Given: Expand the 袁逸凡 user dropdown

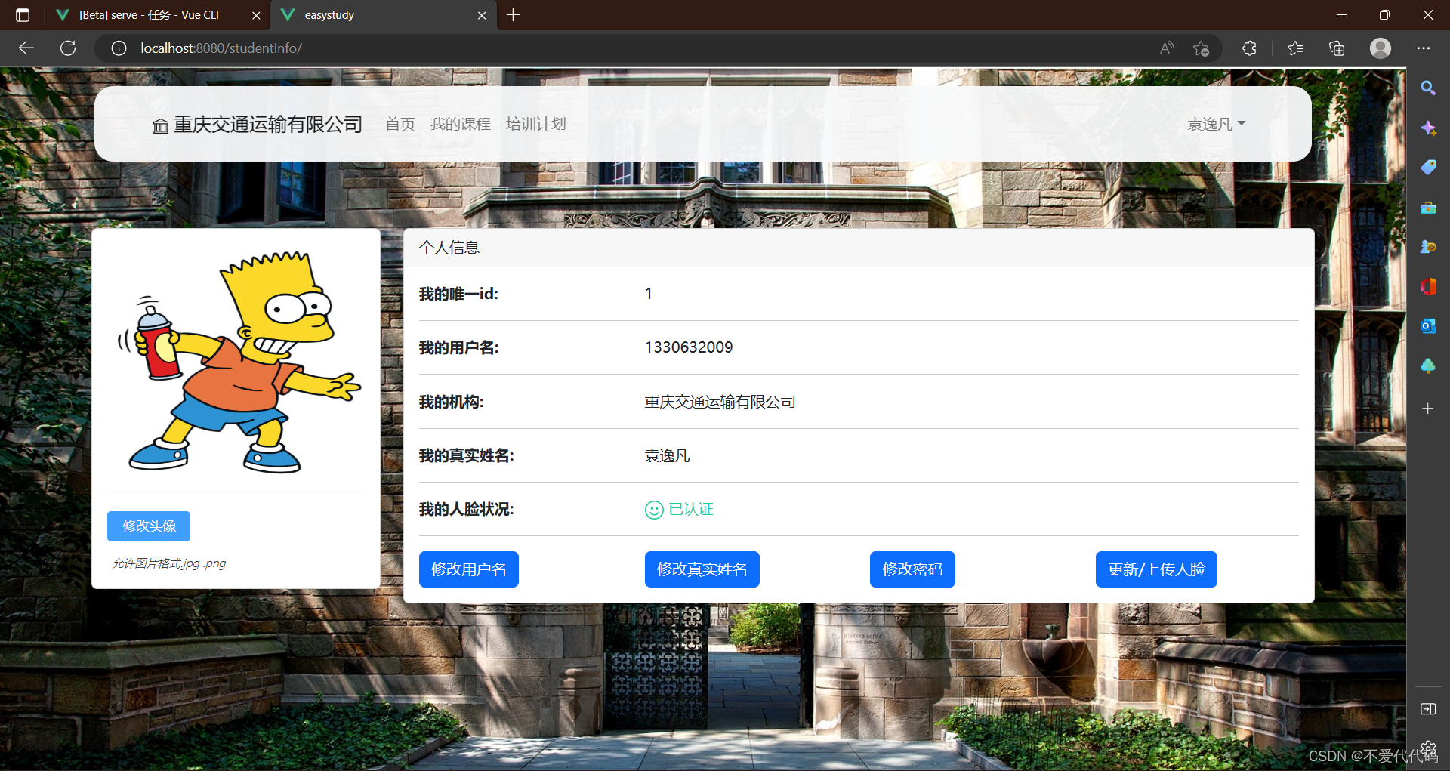Looking at the screenshot, I should 1216,124.
